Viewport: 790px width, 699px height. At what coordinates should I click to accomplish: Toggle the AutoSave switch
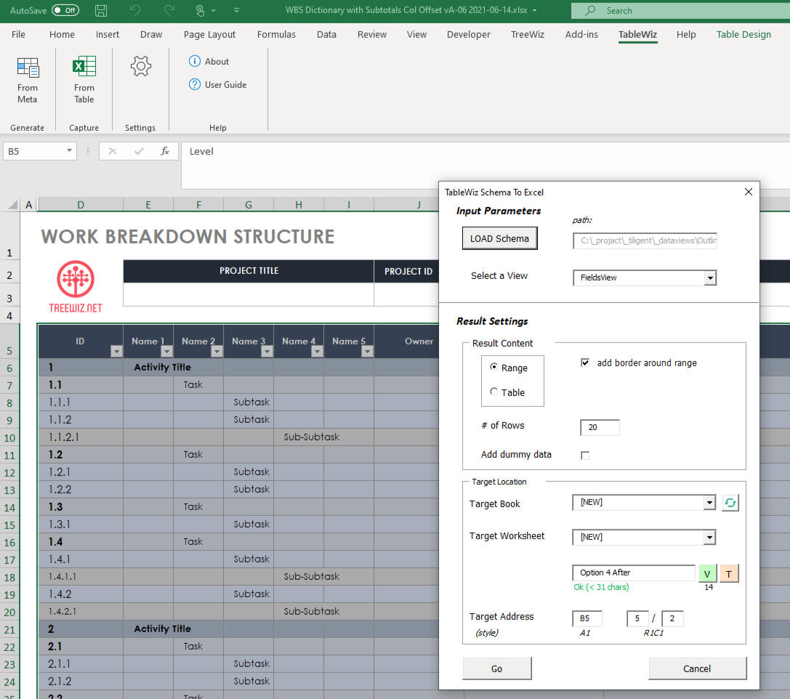click(x=65, y=10)
